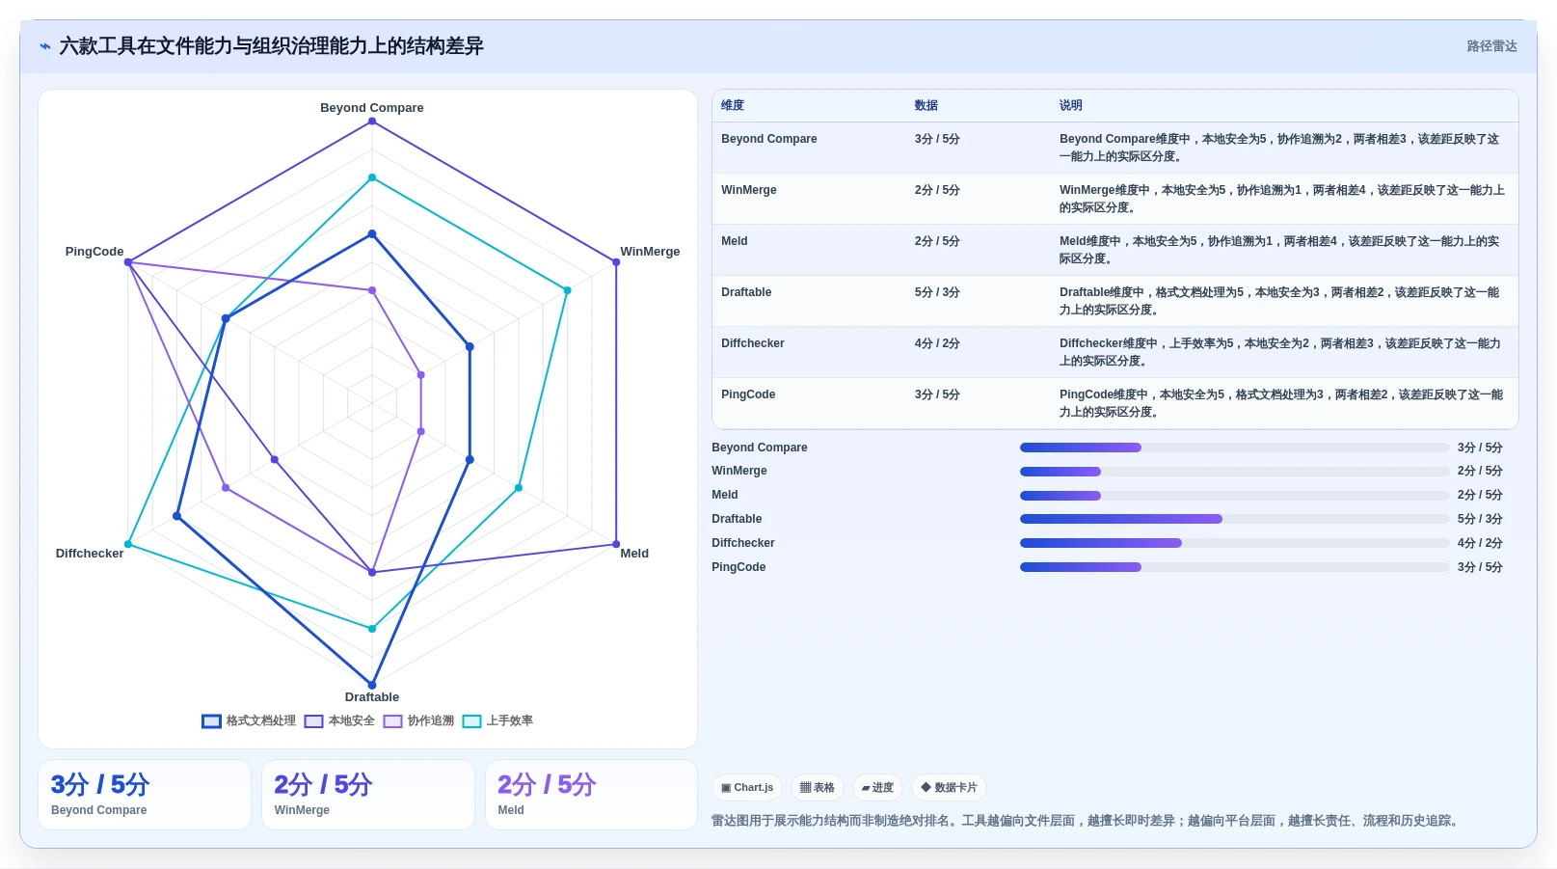Click the Beyond Compare progress bar
This screenshot has height=869, width=1557.
point(1234,448)
